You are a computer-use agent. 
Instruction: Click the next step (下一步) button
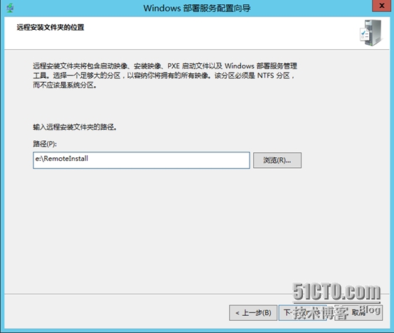[302, 313]
